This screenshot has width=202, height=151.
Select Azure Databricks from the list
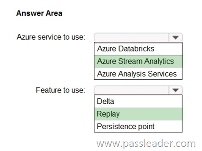pyautogui.click(x=138, y=49)
